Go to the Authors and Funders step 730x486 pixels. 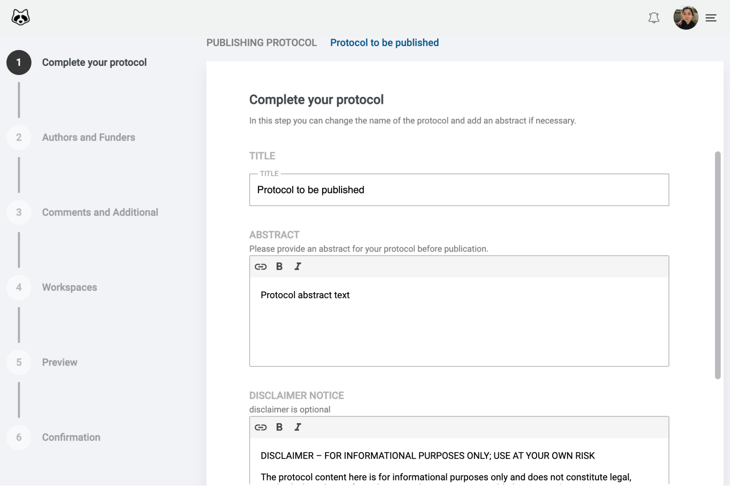pos(88,137)
